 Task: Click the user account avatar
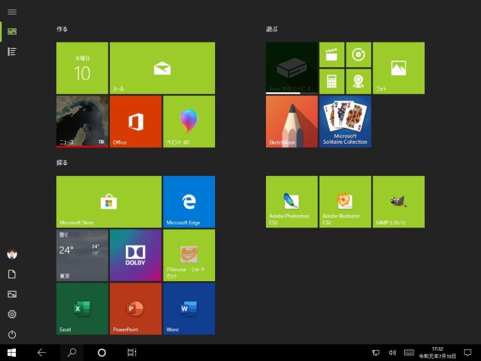(12, 254)
